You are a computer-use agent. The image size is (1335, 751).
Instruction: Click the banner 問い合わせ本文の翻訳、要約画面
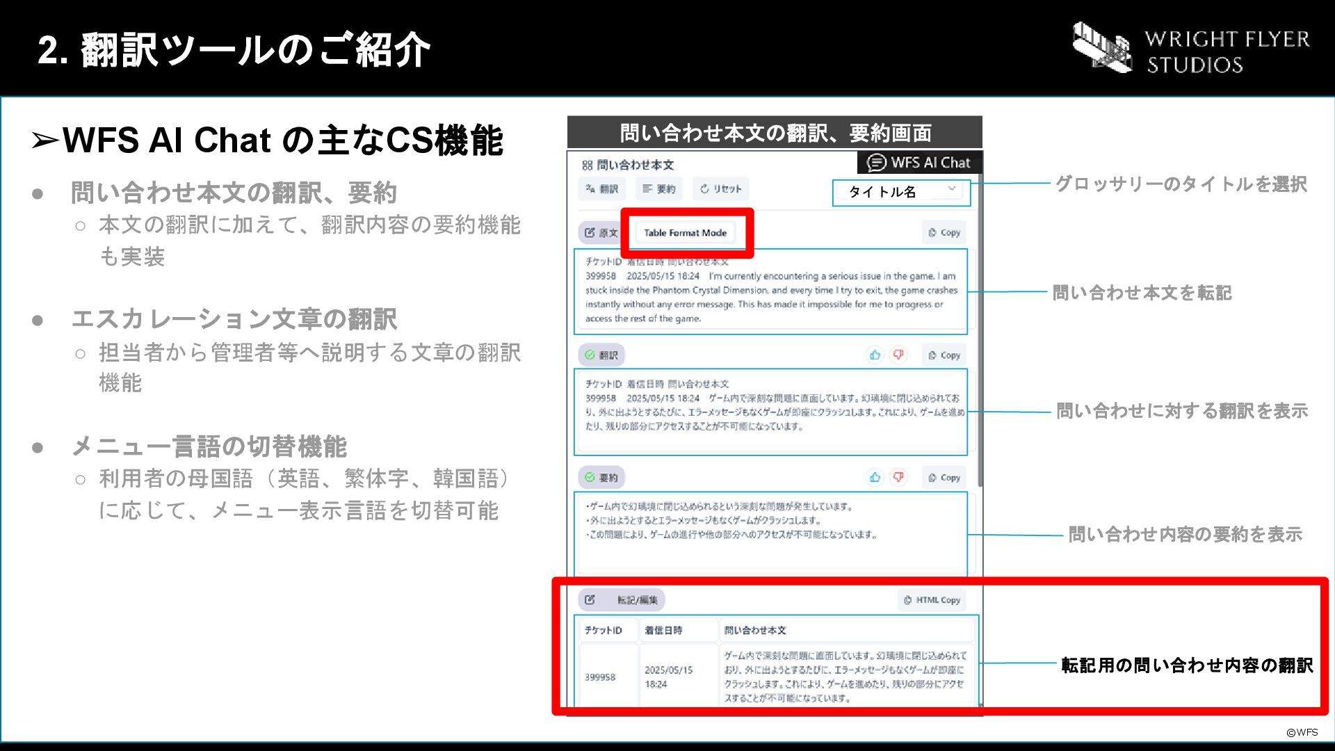(x=775, y=132)
